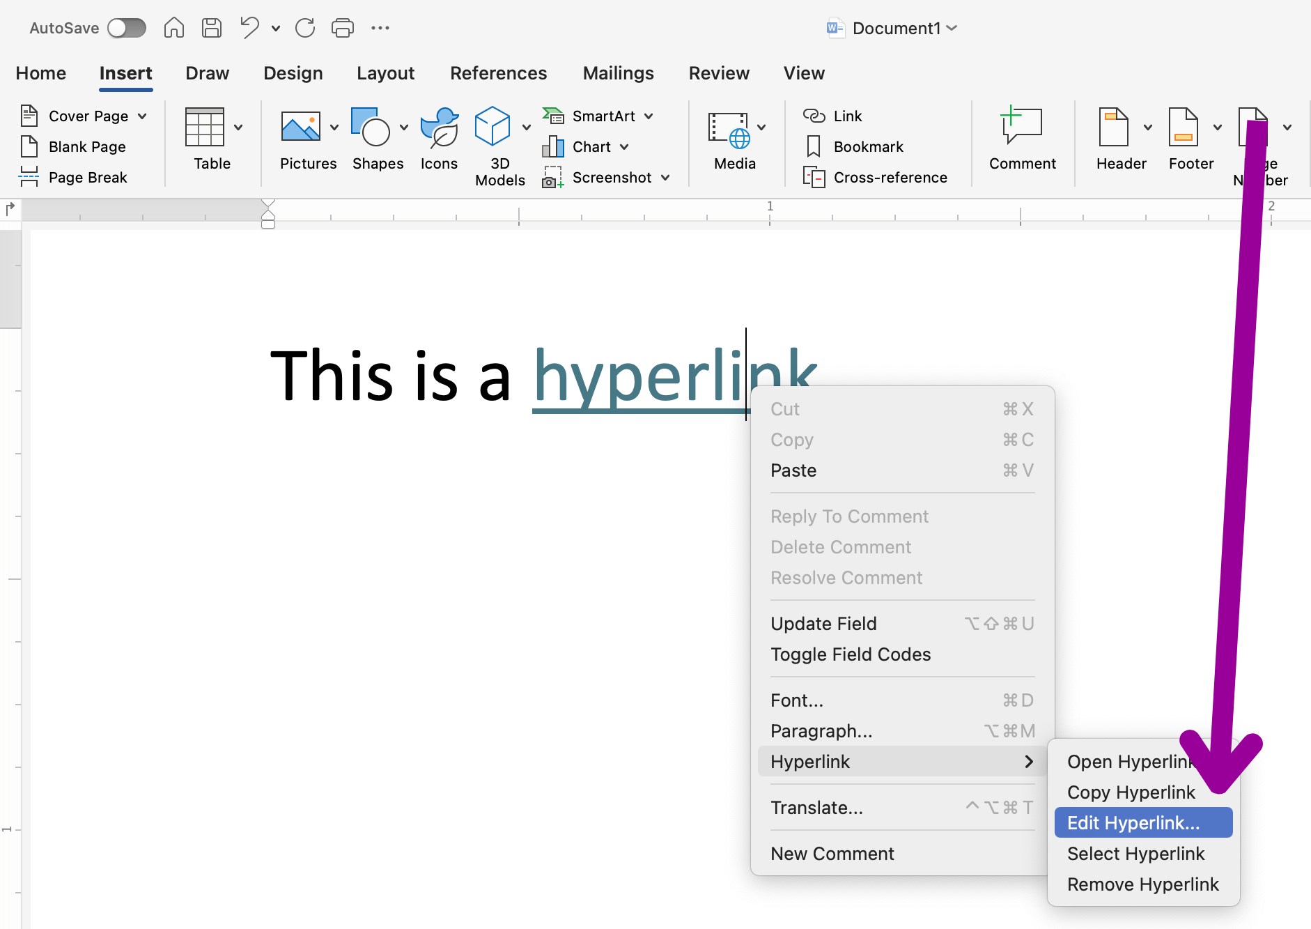Open the Document1 title dropdown
The width and height of the screenshot is (1311, 929).
click(x=952, y=28)
